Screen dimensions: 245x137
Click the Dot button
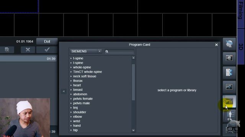pos(47,41)
